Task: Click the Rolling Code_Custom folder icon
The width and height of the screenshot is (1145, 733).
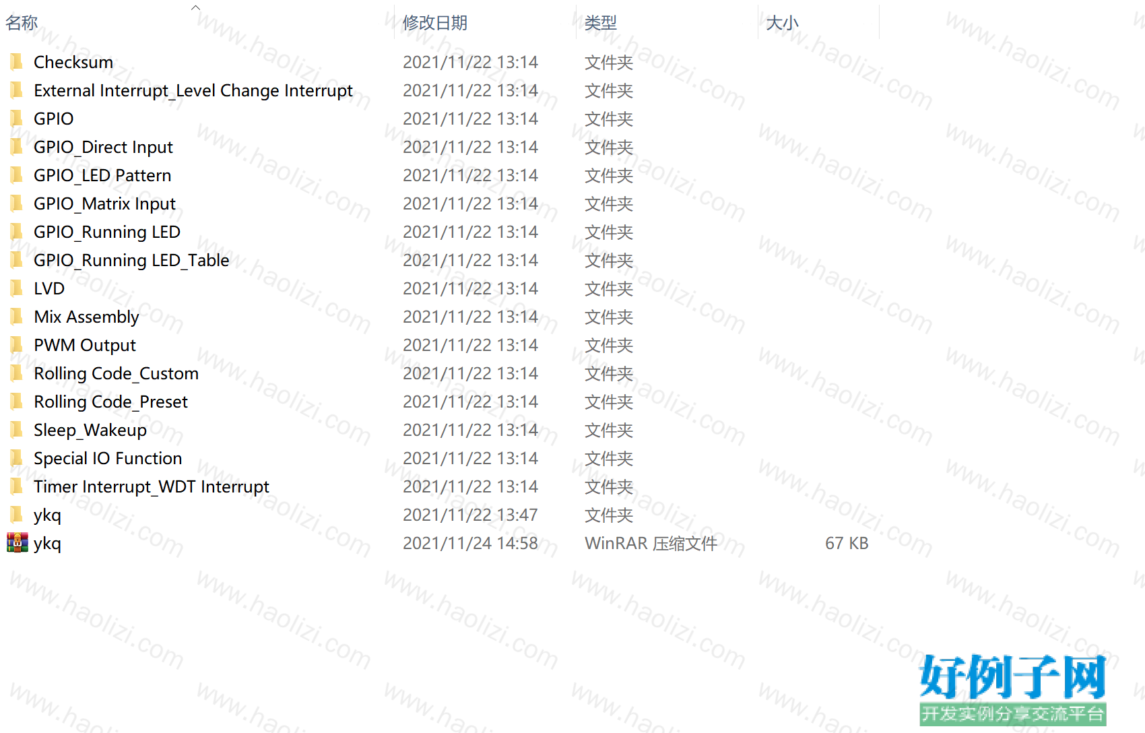Action: pos(16,373)
